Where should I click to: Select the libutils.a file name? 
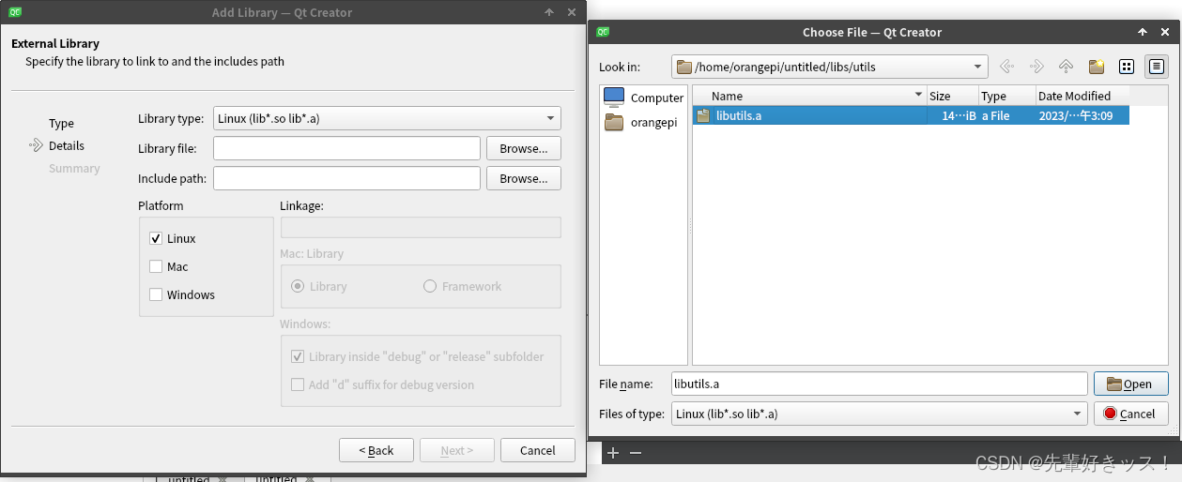(x=739, y=115)
